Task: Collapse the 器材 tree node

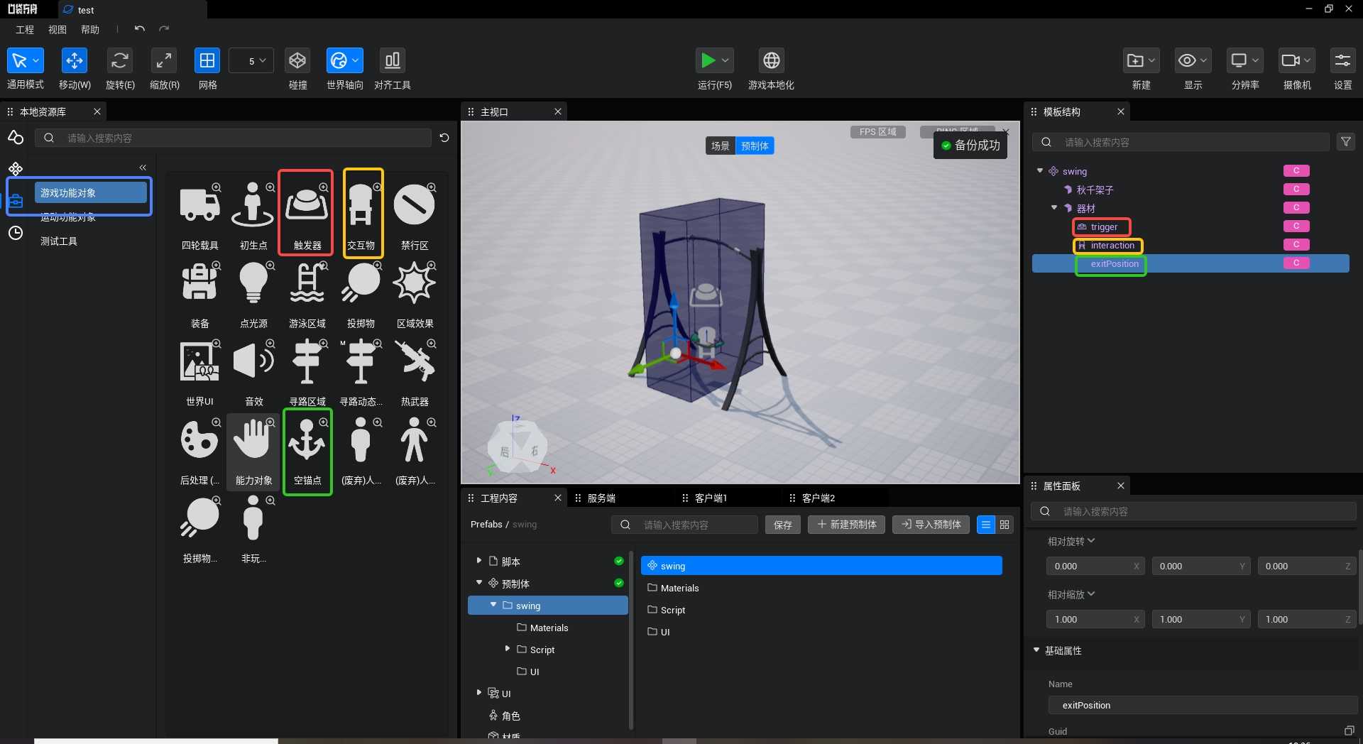Action: click(x=1054, y=208)
